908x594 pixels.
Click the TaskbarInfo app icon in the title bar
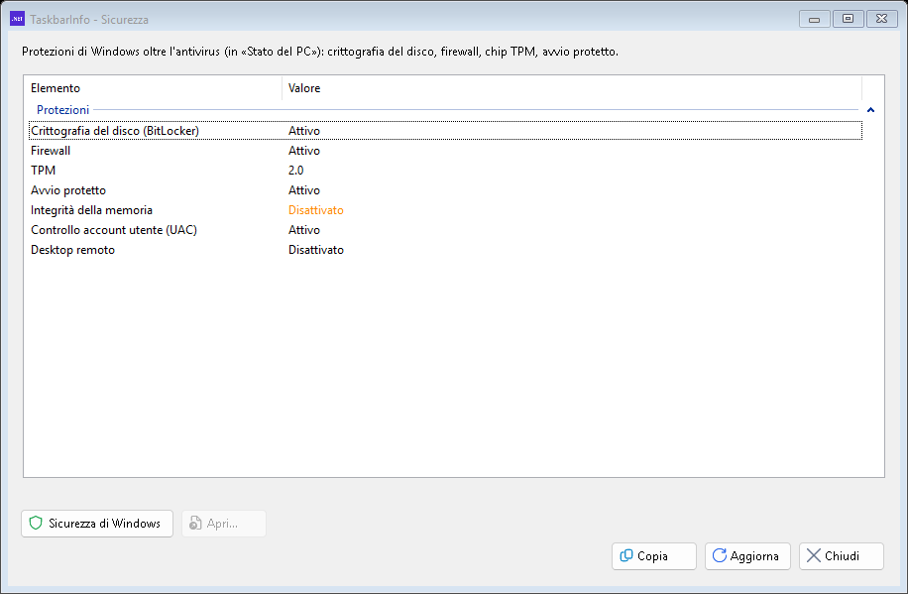click(x=18, y=19)
